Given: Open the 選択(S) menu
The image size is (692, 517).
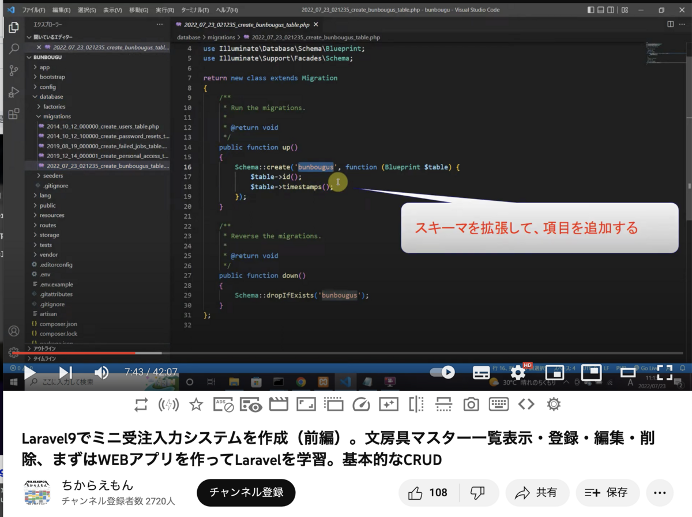Looking at the screenshot, I should (86, 10).
